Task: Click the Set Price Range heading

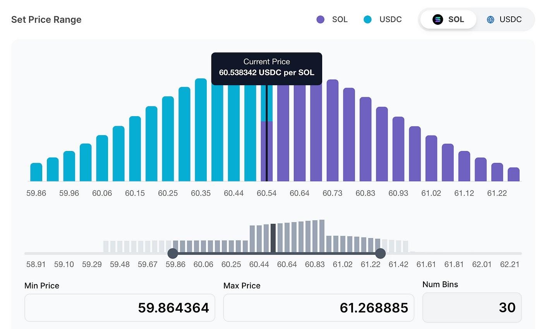Action: tap(46, 19)
